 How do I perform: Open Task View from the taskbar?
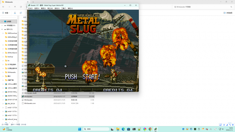tap(112, 129)
